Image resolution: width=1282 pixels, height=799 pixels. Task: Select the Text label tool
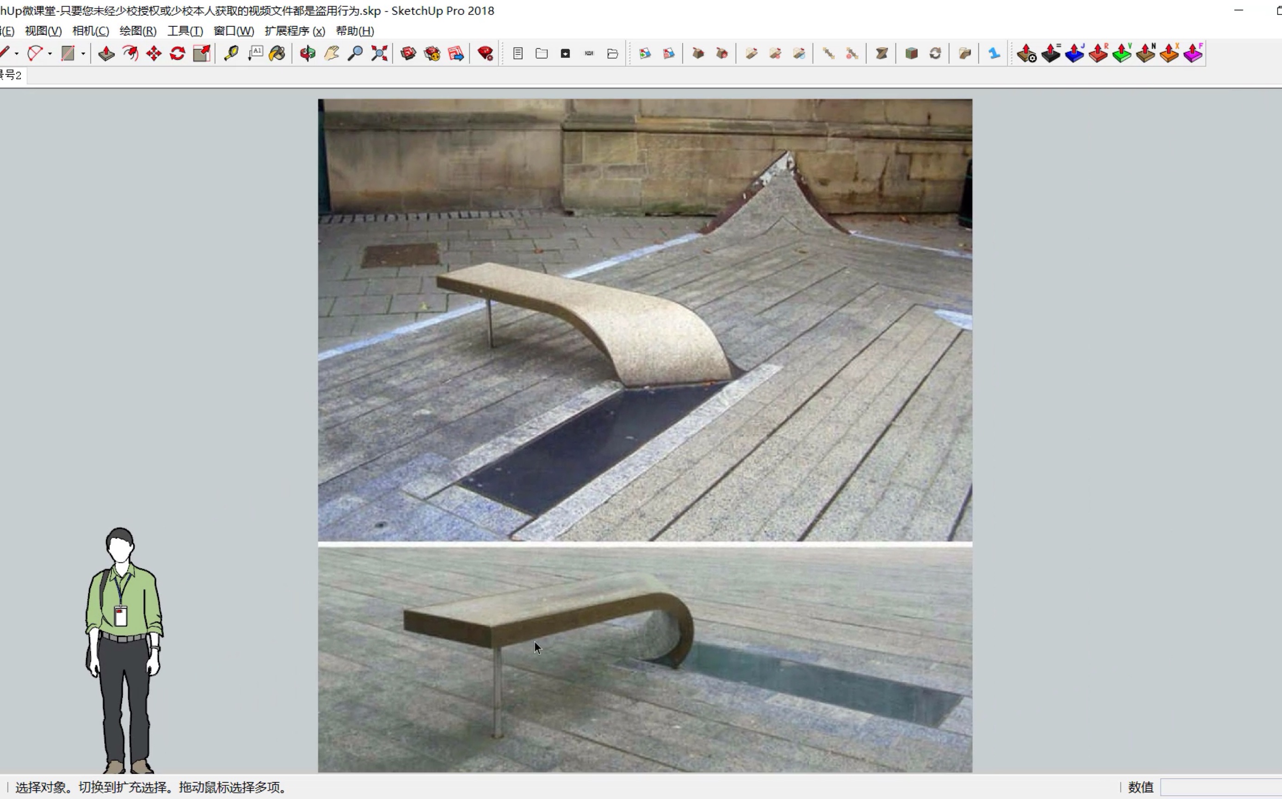tap(255, 53)
